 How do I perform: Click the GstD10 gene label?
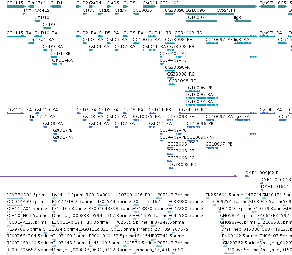pos(42,17)
